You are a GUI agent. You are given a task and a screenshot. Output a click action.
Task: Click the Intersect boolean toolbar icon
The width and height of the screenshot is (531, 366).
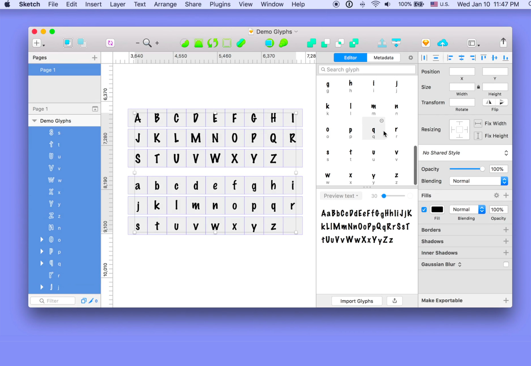click(x=340, y=43)
